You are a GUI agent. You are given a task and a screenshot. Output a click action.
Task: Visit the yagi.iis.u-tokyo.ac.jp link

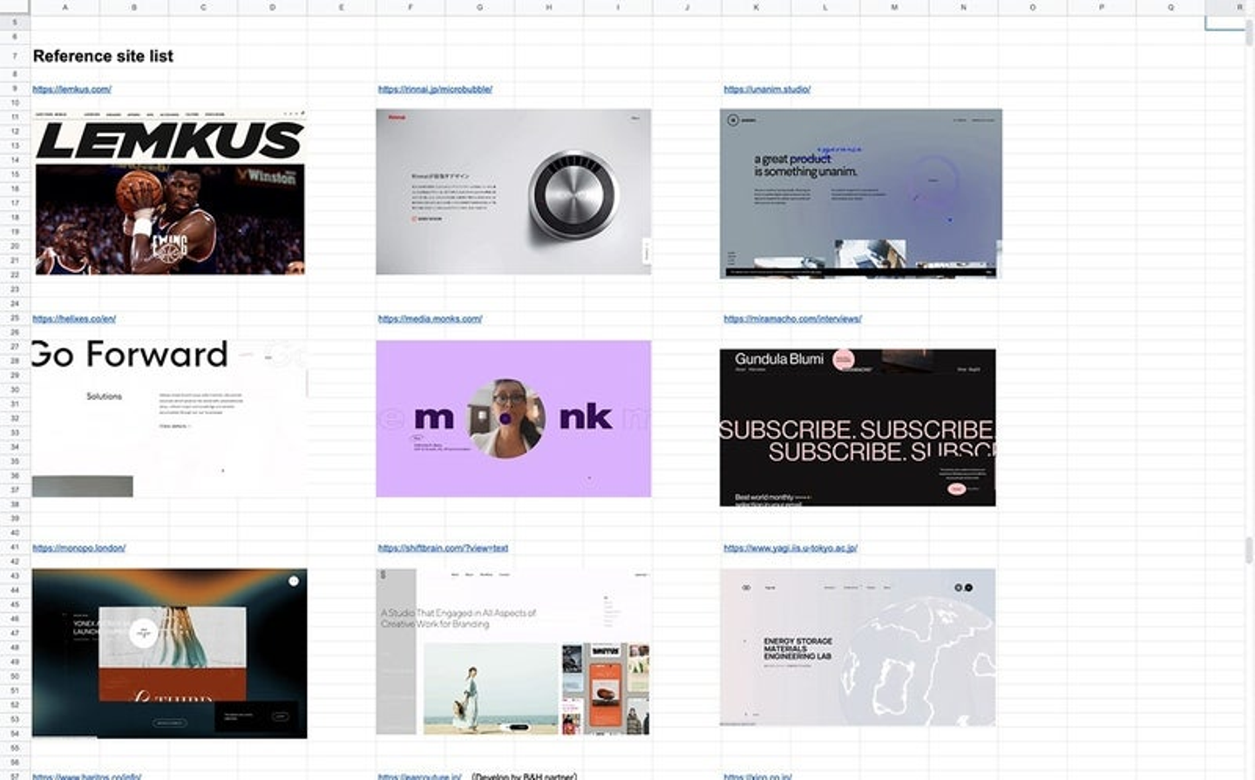[790, 548]
